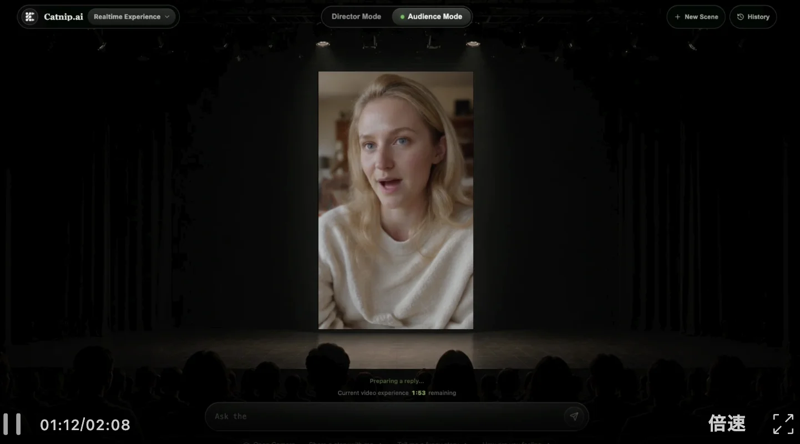This screenshot has height=444, width=800.
Task: Create a New Scene
Action: pyautogui.click(x=696, y=17)
